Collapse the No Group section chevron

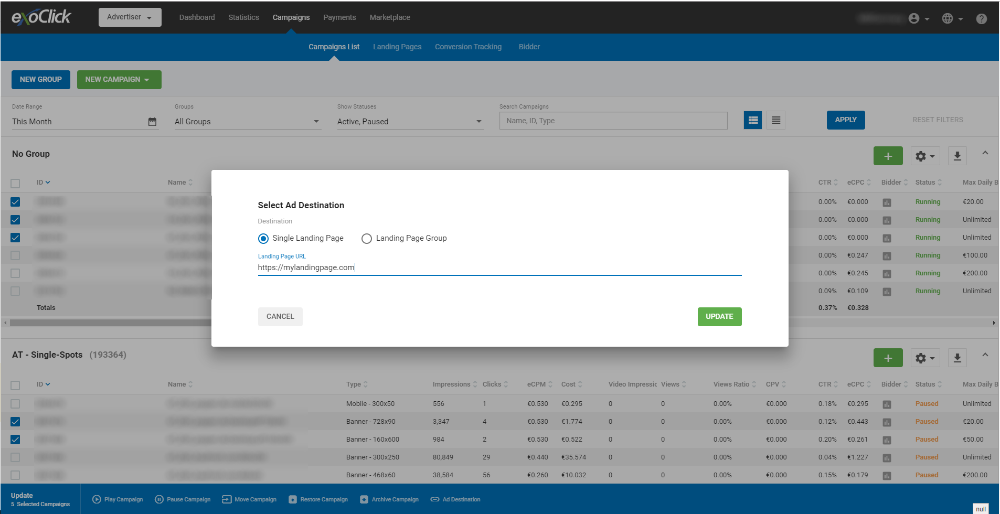click(985, 153)
